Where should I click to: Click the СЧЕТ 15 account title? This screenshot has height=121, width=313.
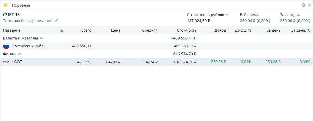tap(11, 15)
